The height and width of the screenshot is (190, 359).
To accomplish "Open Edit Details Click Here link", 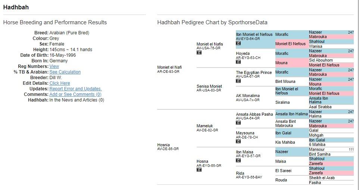I will (x=60, y=83).
